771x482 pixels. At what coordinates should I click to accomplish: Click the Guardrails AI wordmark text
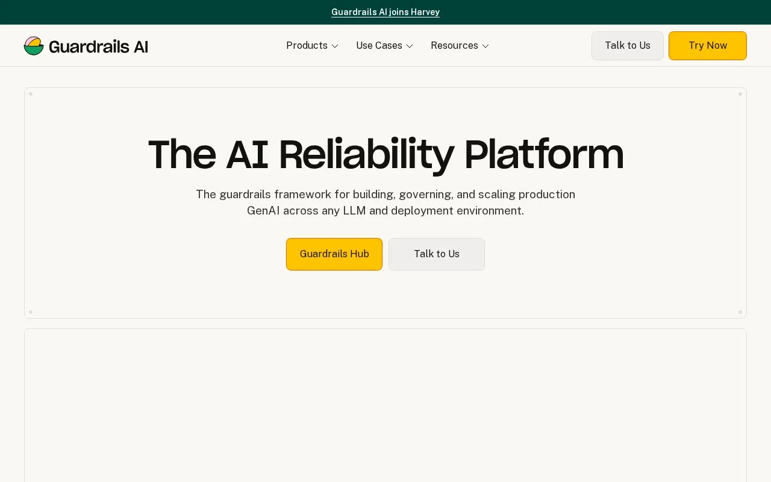98,46
